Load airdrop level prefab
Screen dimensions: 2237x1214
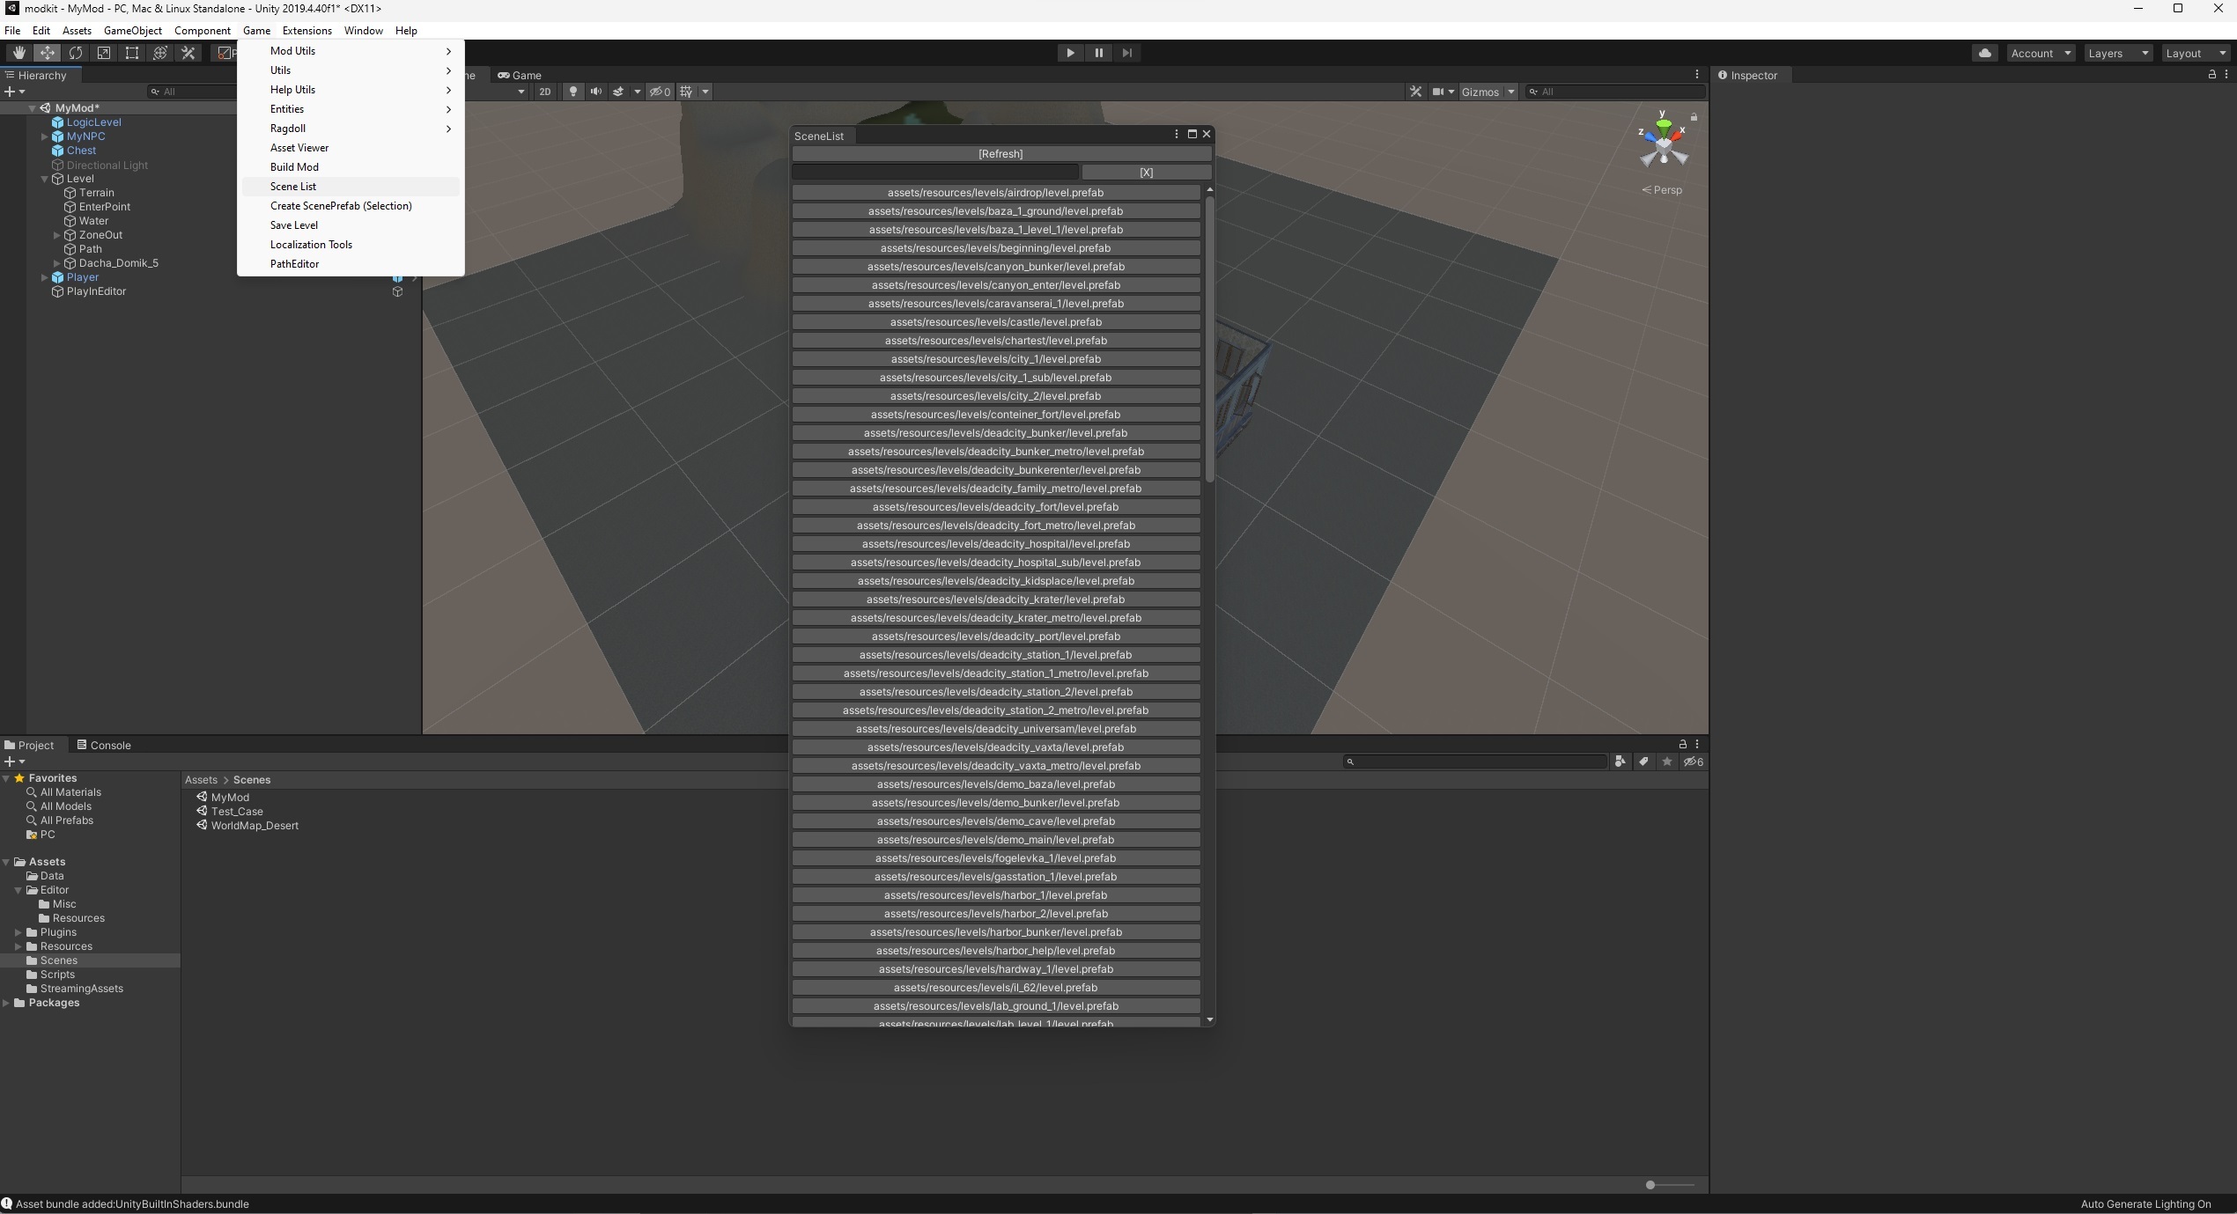point(995,193)
